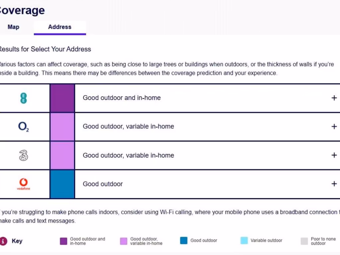The height and width of the screenshot is (255, 340).
Task: Click the Poor to none outdoor swatch
Action: (304, 241)
